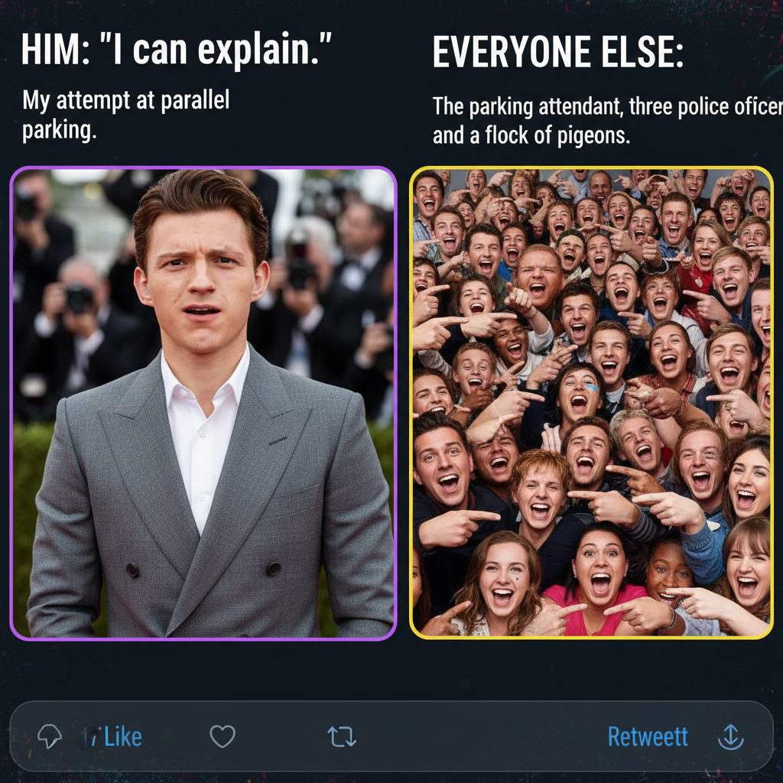Click "My attempt at parallel parking" caption
Viewport: 783px width, 783px height.
[125, 115]
